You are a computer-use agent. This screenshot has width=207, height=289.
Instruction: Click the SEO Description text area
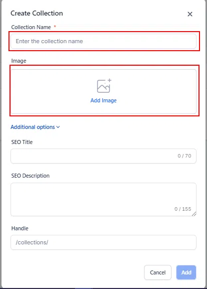coord(103,199)
